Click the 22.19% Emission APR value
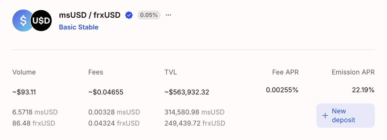Viewport: 387px width, 140px height. [x=363, y=90]
